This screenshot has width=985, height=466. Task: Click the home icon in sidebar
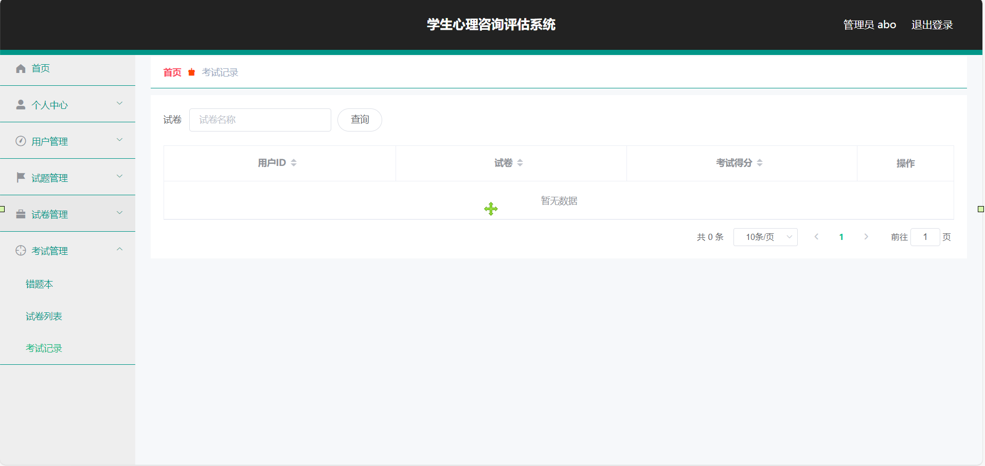point(21,68)
